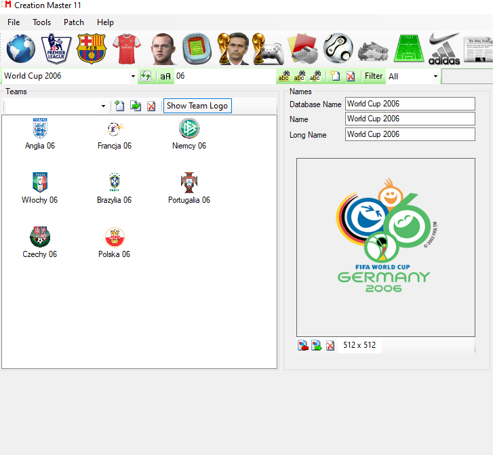Click the second abc binoculars search icon
The height and width of the screenshot is (455, 493).
[x=299, y=76]
